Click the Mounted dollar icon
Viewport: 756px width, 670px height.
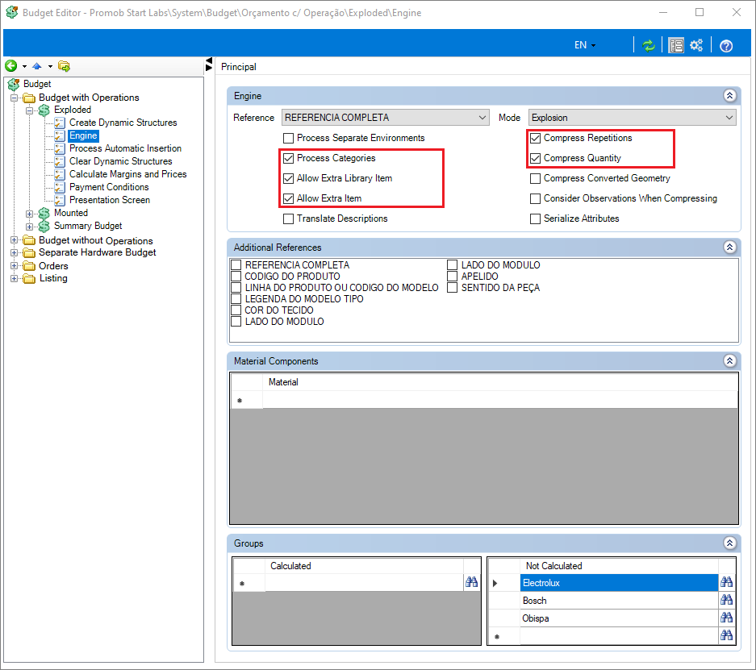coord(44,214)
